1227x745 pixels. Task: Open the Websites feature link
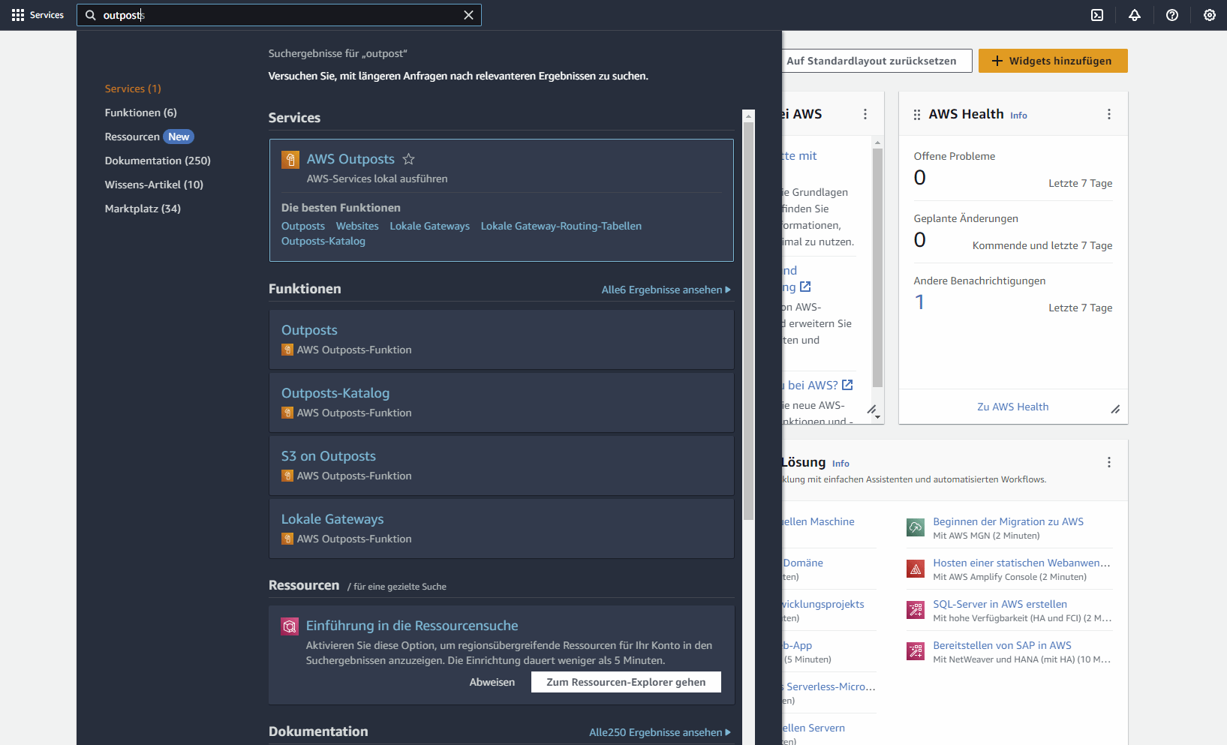[x=357, y=226]
